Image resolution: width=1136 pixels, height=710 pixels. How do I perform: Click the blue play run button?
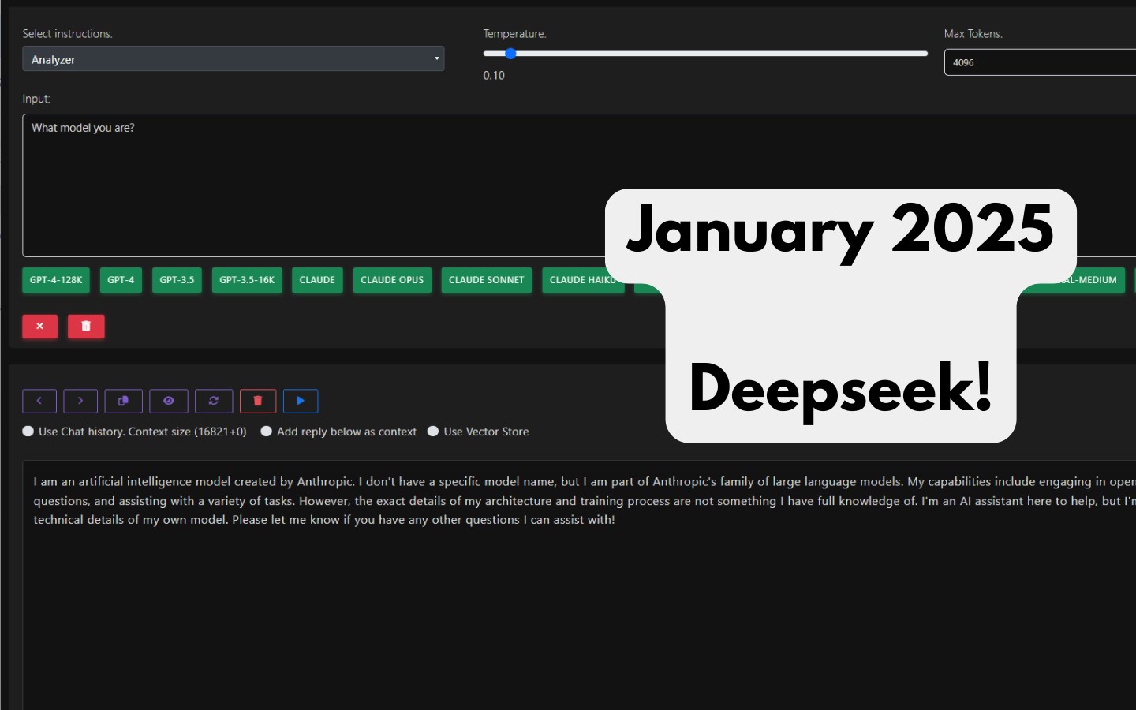[301, 401]
